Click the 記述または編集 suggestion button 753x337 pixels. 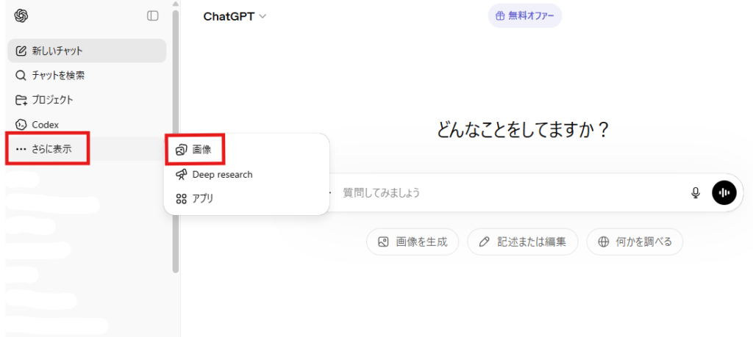pyautogui.click(x=522, y=242)
